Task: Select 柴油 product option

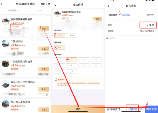Action: [72, 35]
